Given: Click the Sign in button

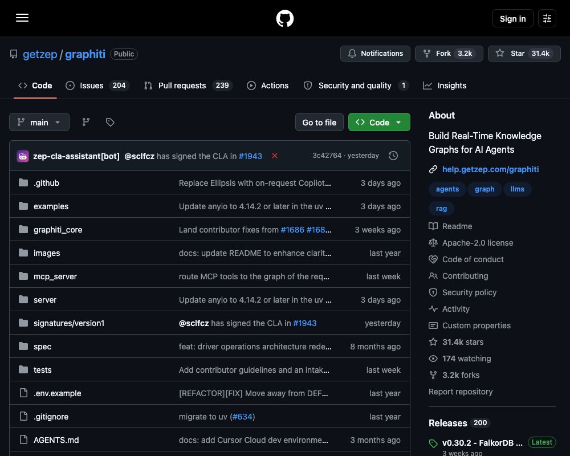Looking at the screenshot, I should tap(512, 19).
